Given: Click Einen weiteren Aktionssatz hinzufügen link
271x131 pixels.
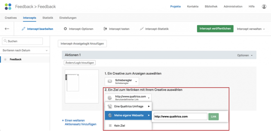Looking at the screenshot, I should coord(79,122).
